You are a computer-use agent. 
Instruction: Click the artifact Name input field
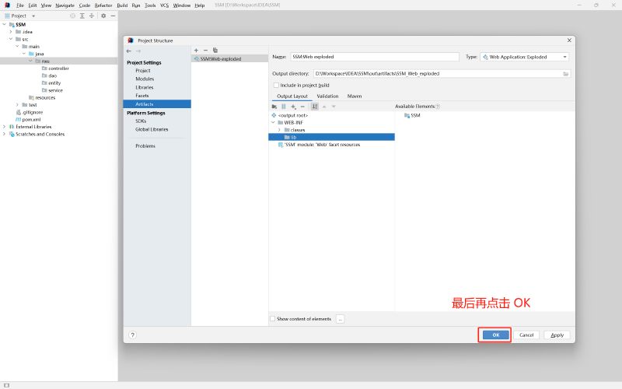(375, 57)
